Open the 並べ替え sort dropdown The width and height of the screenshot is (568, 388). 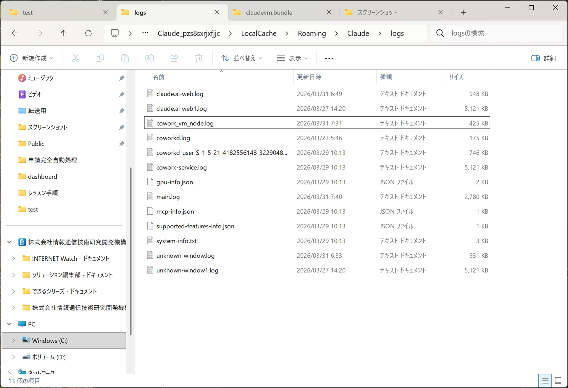(x=241, y=58)
